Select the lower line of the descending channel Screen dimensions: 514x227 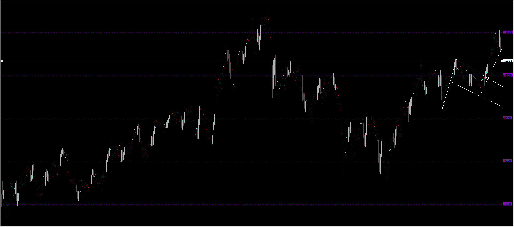[x=478, y=94]
